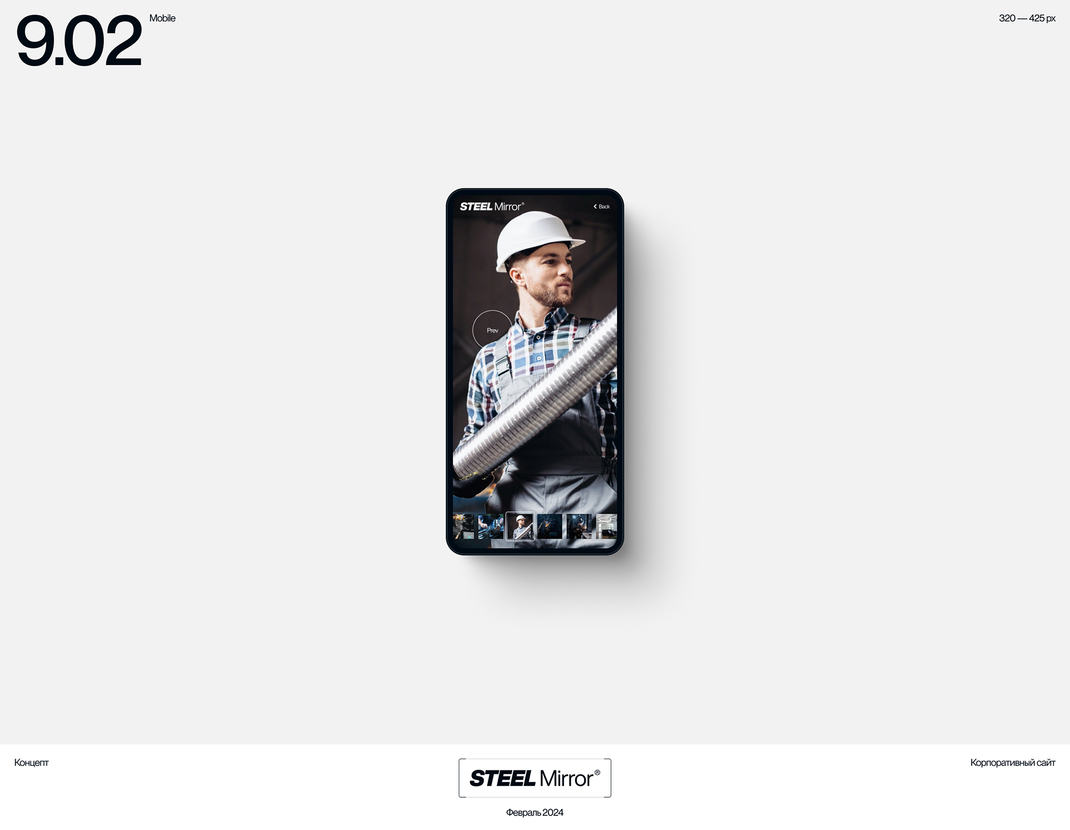Viewport: 1070px width, 830px height.
Task: Click the chevron arrow beside Back
Action: (x=595, y=207)
